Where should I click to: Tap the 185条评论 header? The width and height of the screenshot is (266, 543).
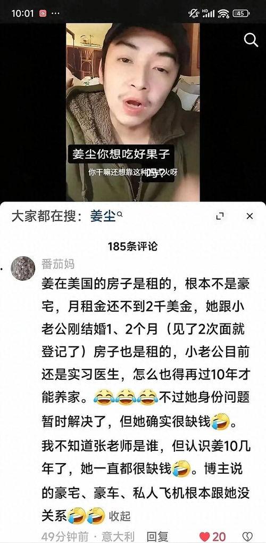[x=132, y=246]
